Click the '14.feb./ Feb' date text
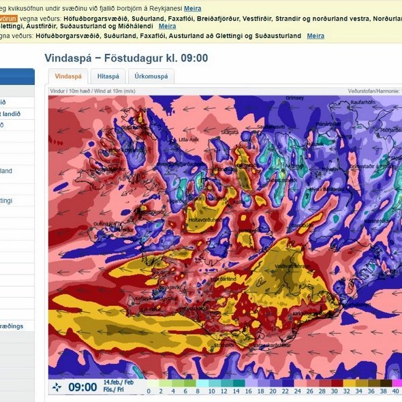Viewport: 402px width, 402px height. click(x=119, y=382)
